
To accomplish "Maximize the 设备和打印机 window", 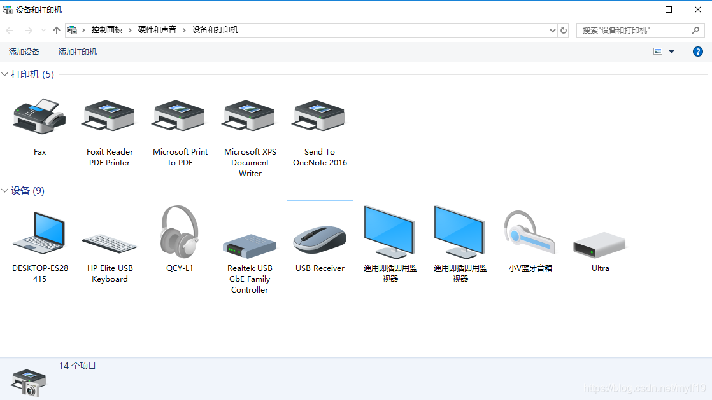I will (x=669, y=10).
